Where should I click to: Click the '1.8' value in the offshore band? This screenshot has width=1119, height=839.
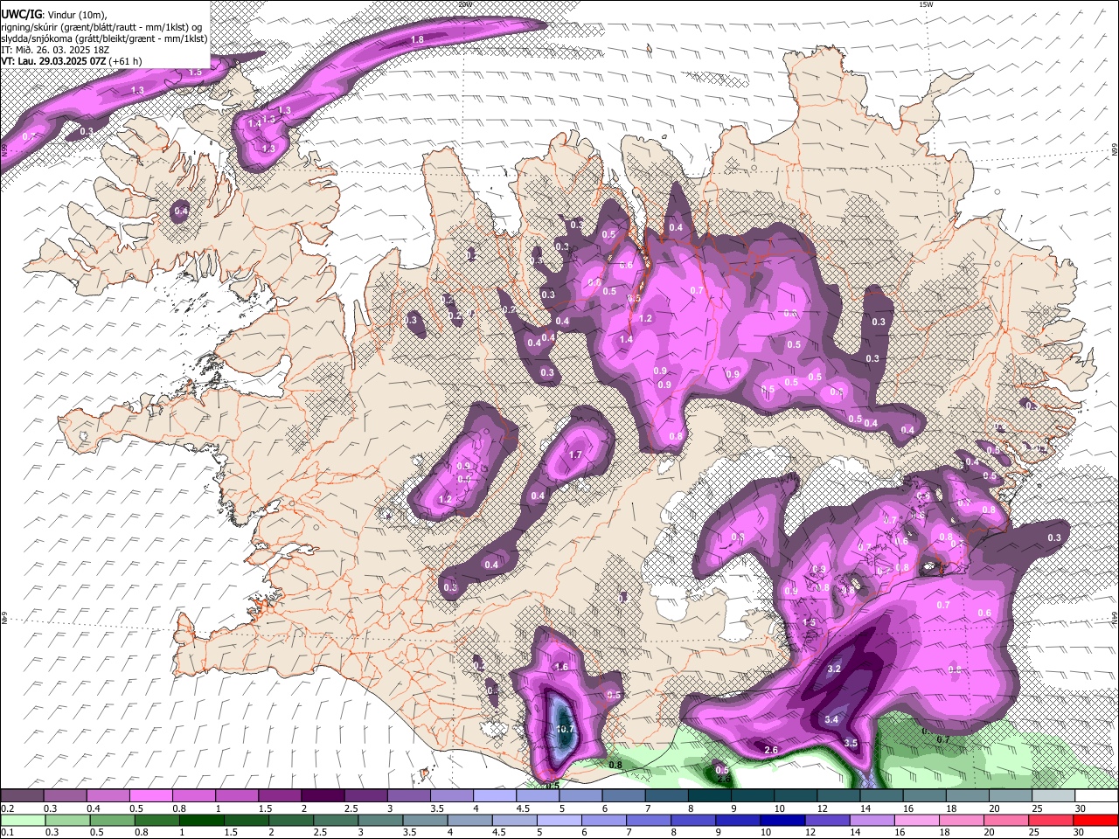click(x=417, y=39)
